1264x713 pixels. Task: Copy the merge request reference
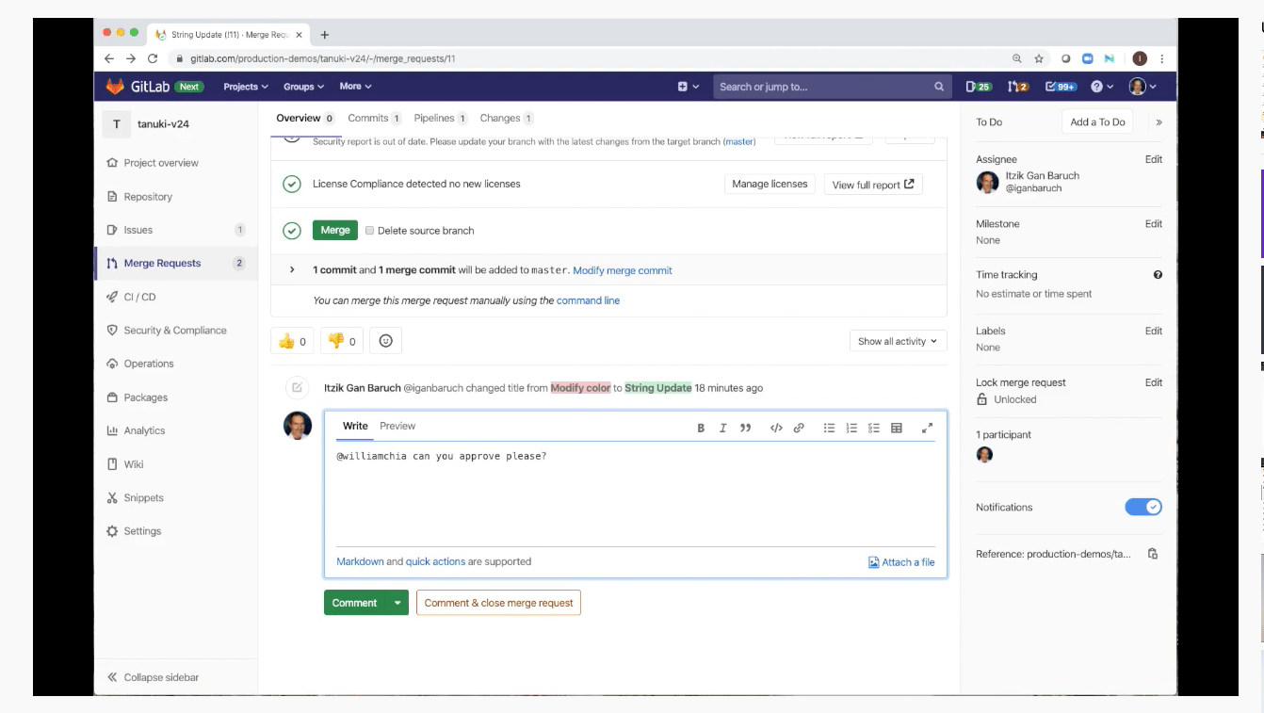[x=1153, y=554]
